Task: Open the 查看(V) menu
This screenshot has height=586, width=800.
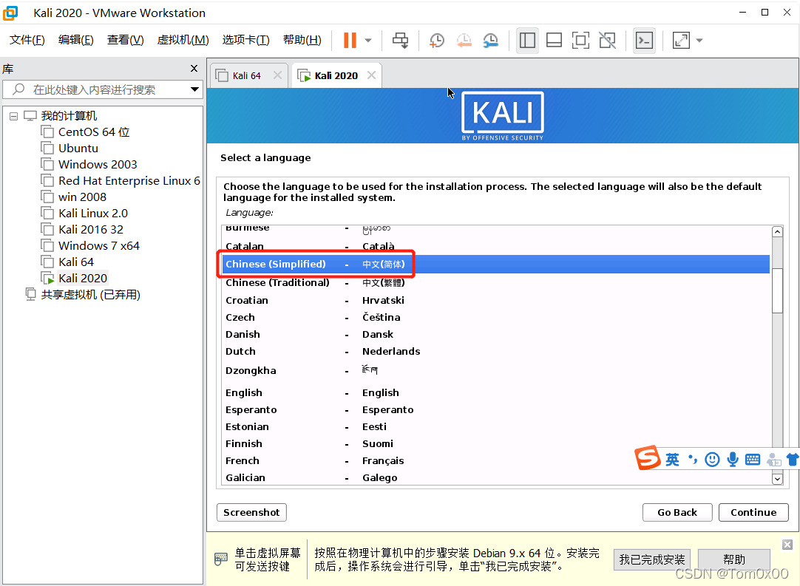Action: pos(126,40)
